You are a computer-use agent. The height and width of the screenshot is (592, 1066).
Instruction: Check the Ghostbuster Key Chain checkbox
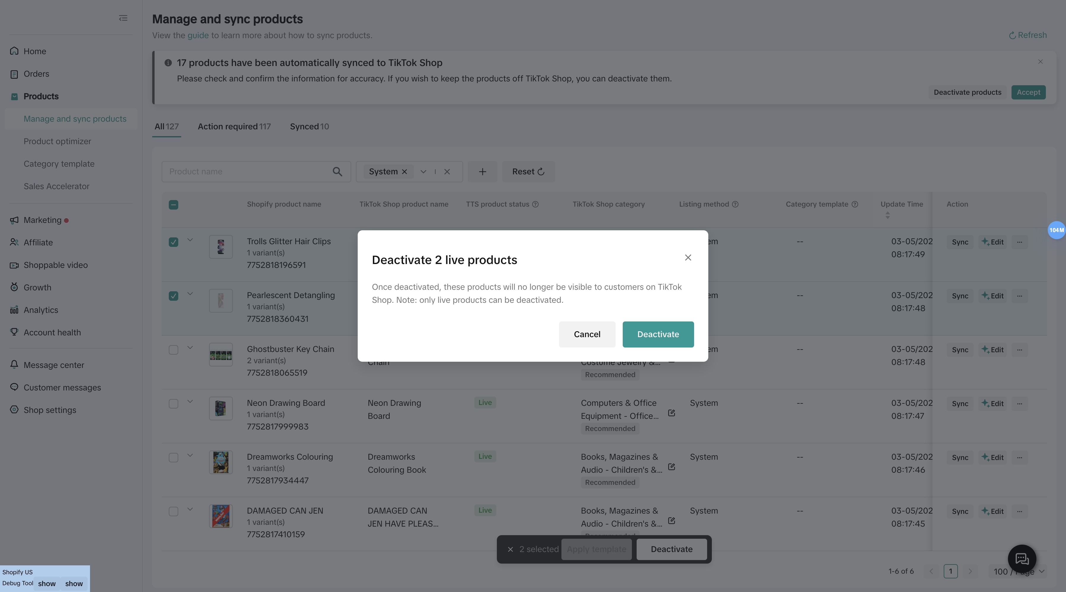(x=174, y=350)
